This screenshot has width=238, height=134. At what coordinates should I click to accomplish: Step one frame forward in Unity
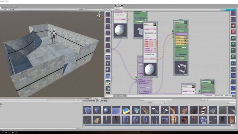coord(122,5)
